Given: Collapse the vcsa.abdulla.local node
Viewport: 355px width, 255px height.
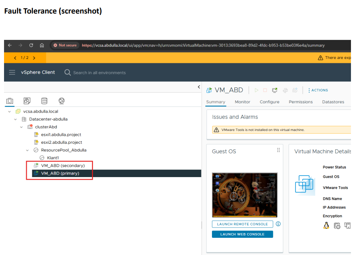Looking at the screenshot, I should click(9, 112).
